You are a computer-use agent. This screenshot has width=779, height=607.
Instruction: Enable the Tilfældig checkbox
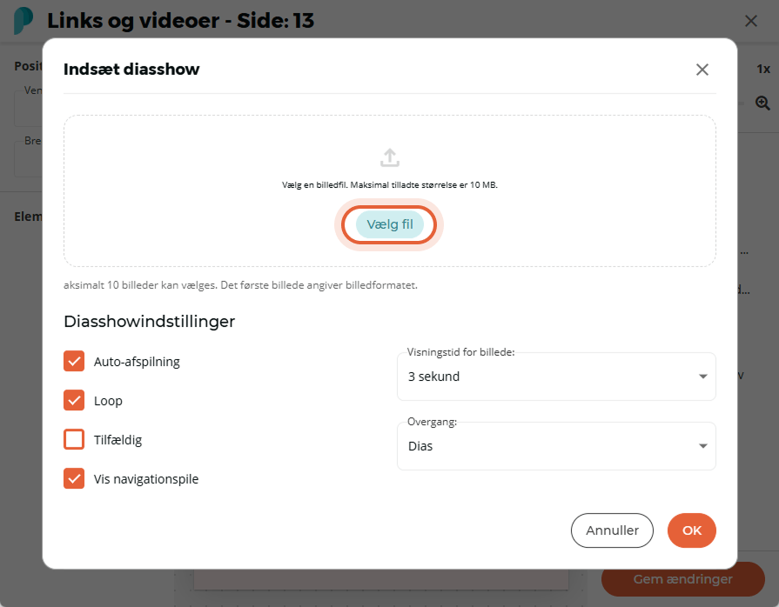pyautogui.click(x=74, y=439)
